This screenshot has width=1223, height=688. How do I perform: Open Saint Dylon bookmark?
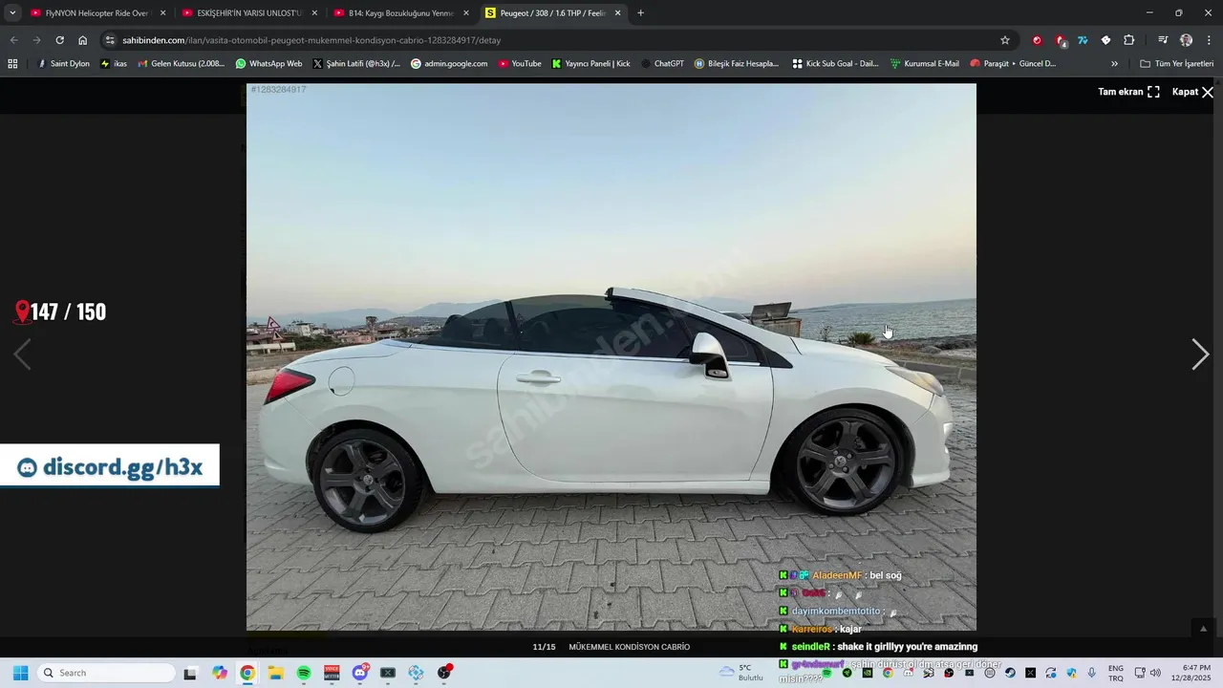pos(63,64)
